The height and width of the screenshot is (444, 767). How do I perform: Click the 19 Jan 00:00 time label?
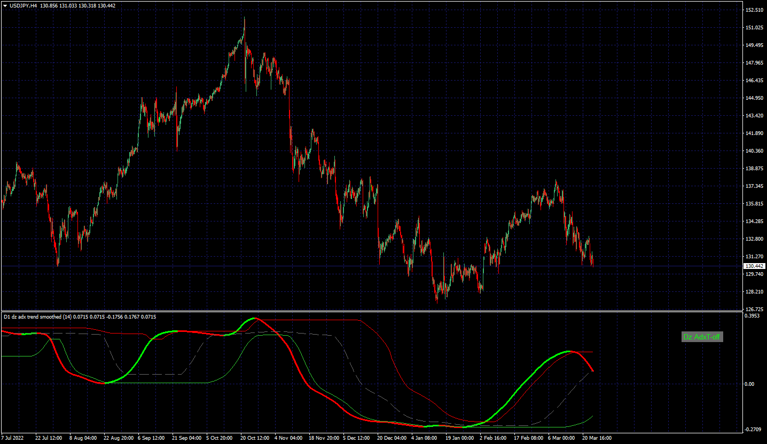coord(459,438)
